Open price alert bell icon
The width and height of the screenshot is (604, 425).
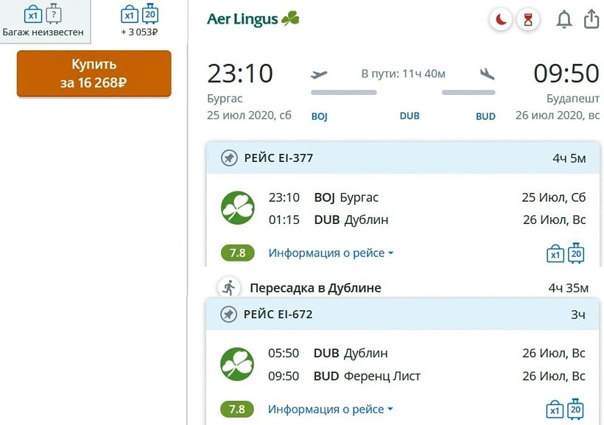tap(564, 19)
